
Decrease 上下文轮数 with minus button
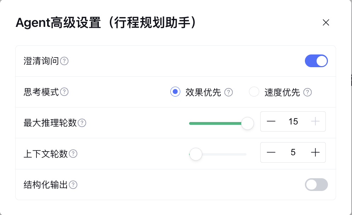pos(271,152)
